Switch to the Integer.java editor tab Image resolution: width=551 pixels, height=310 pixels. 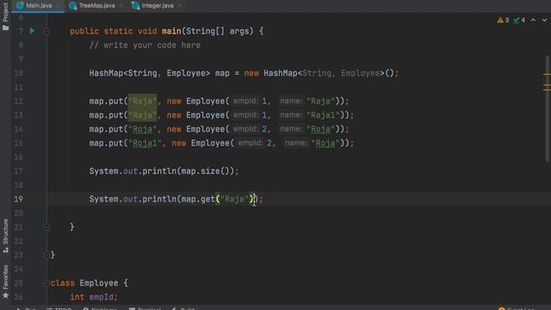[158, 6]
